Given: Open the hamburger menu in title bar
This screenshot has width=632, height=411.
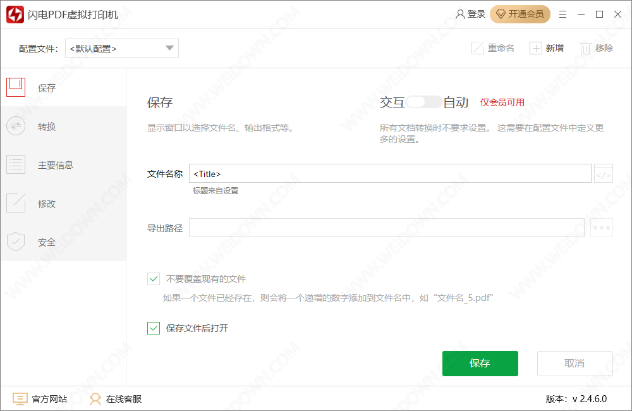Looking at the screenshot, I should 562,15.
